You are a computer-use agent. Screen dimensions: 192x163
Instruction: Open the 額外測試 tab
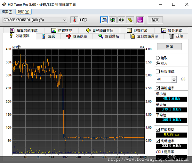coord(171,30)
